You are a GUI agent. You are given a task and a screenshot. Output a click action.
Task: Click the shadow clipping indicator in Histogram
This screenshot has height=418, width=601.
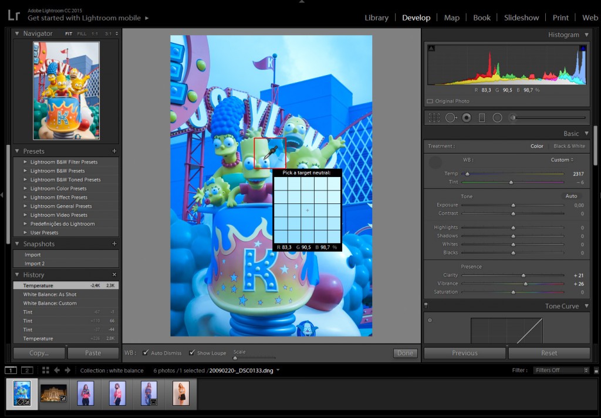431,48
